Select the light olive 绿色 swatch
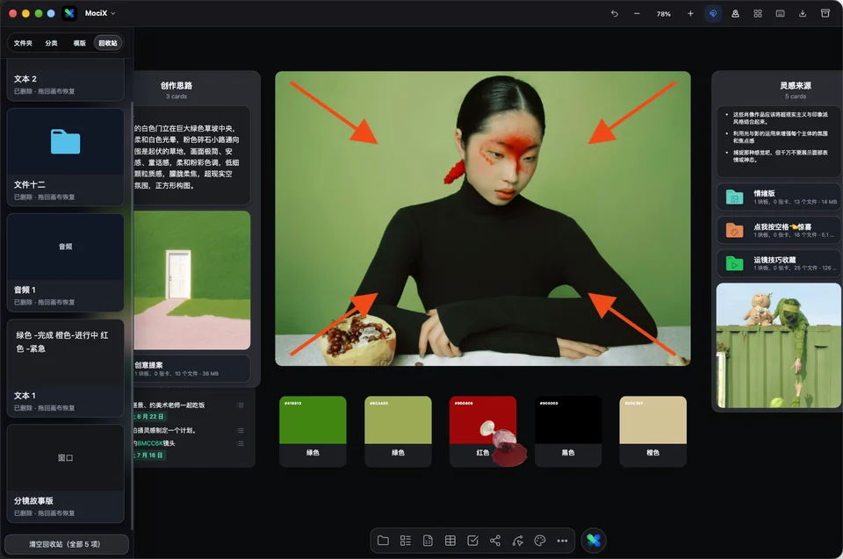The image size is (843, 559). click(x=398, y=431)
